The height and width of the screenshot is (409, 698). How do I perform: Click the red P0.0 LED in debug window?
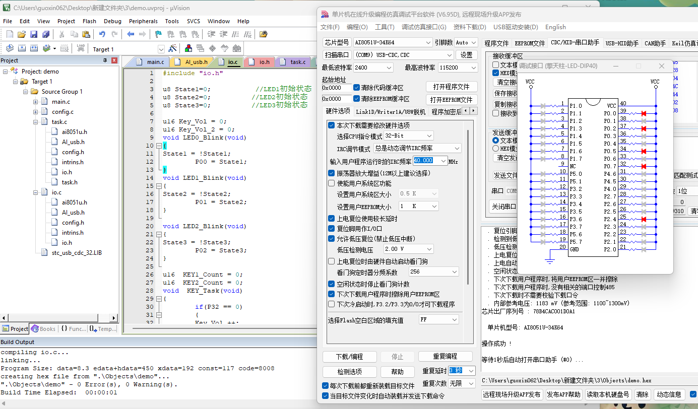(x=644, y=113)
